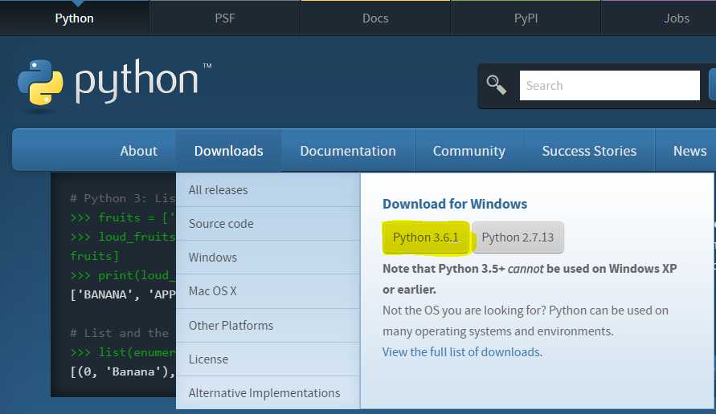The width and height of the screenshot is (716, 414).
Task: Select Alternative Implementations menu entry
Action: (268, 393)
